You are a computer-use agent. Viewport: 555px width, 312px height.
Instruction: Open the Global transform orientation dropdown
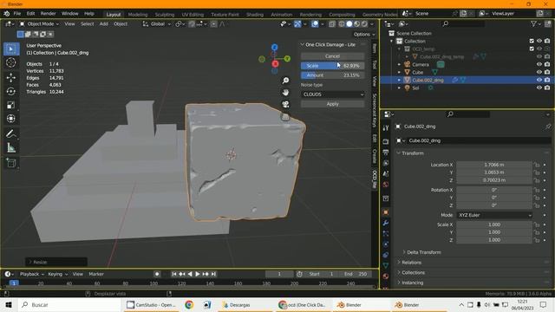pyautogui.click(x=156, y=23)
